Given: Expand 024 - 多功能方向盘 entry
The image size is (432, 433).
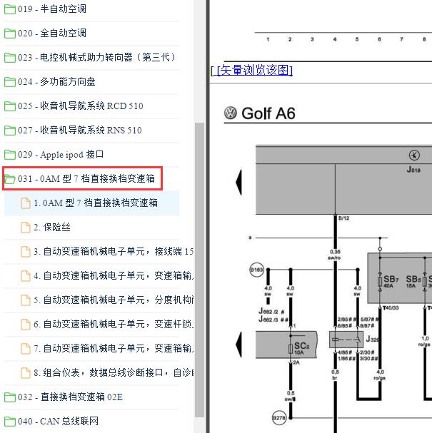Looking at the screenshot, I should pos(56,82).
